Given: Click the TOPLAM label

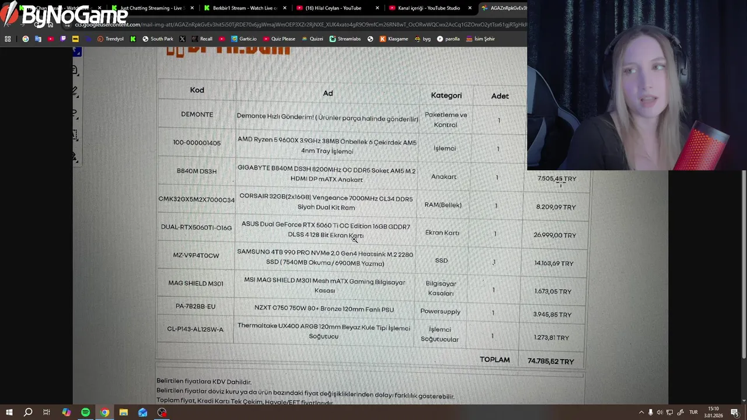Looking at the screenshot, I should tap(495, 360).
